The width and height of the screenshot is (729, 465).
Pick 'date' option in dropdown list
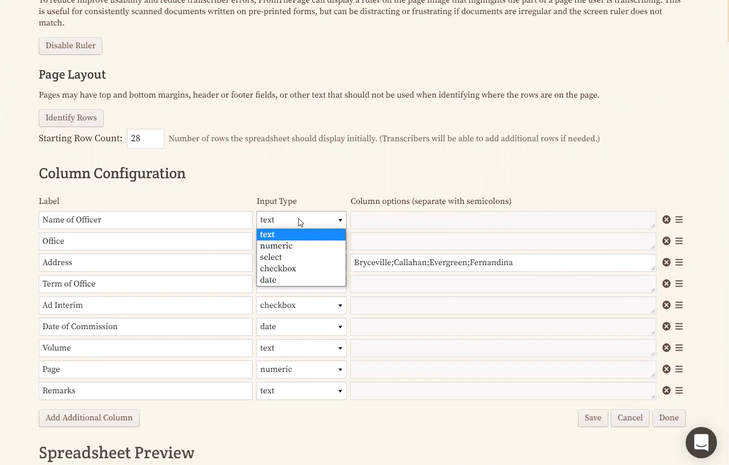(x=268, y=280)
